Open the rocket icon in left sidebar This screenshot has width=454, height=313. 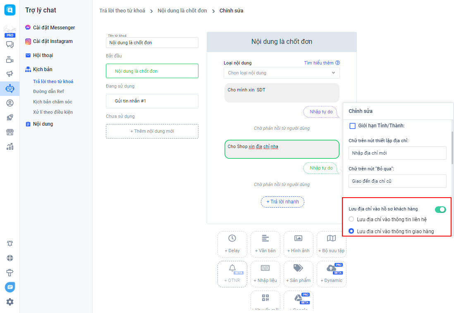pyautogui.click(x=10, y=117)
